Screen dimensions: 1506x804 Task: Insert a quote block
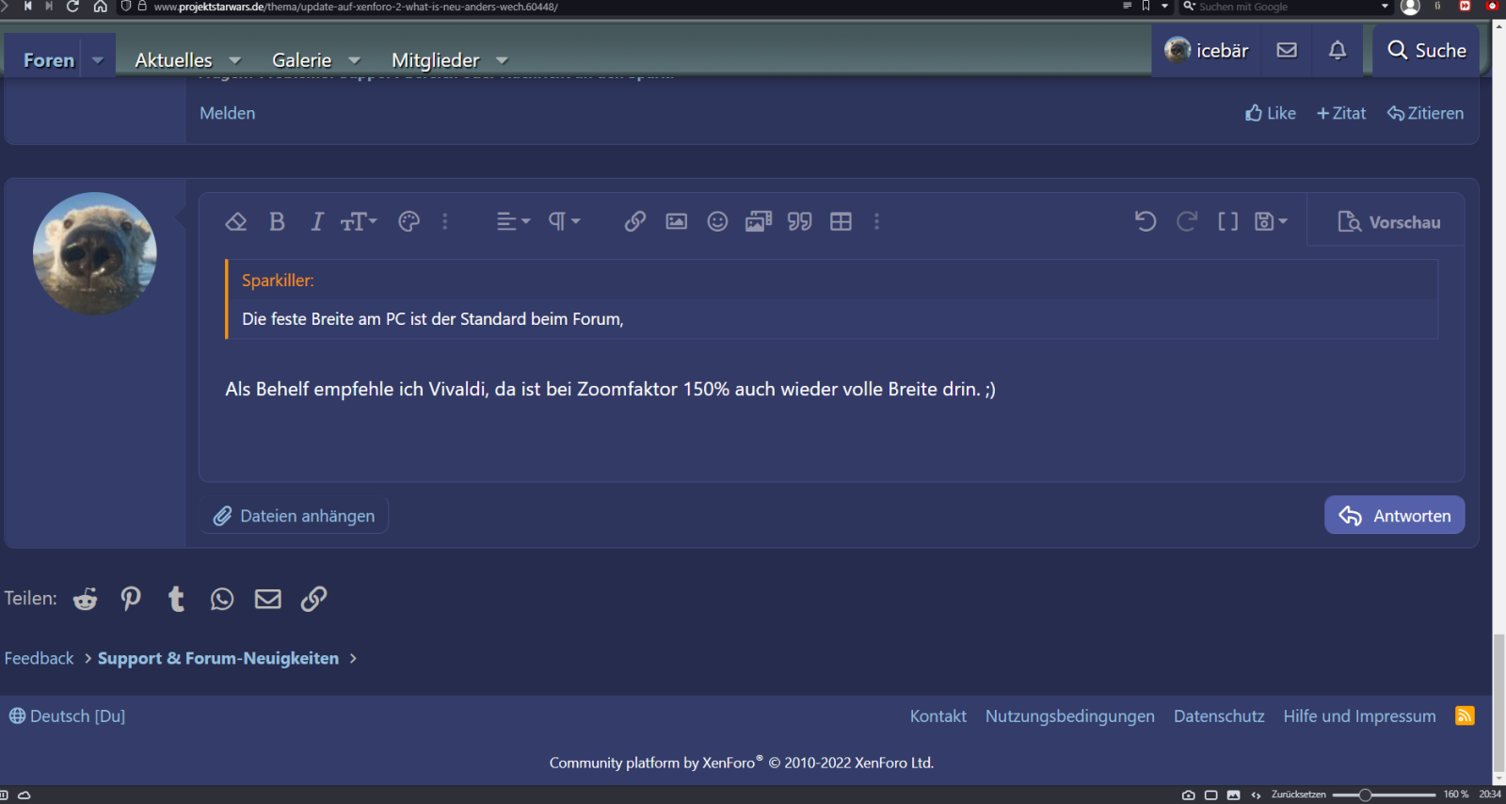(800, 222)
